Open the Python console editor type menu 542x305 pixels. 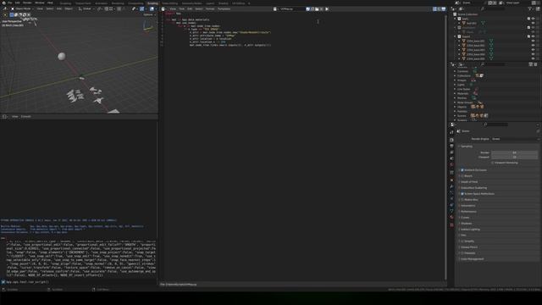(5, 117)
